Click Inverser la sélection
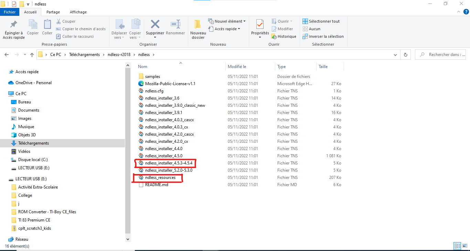Screen dimensions: 470x251 point(323,36)
